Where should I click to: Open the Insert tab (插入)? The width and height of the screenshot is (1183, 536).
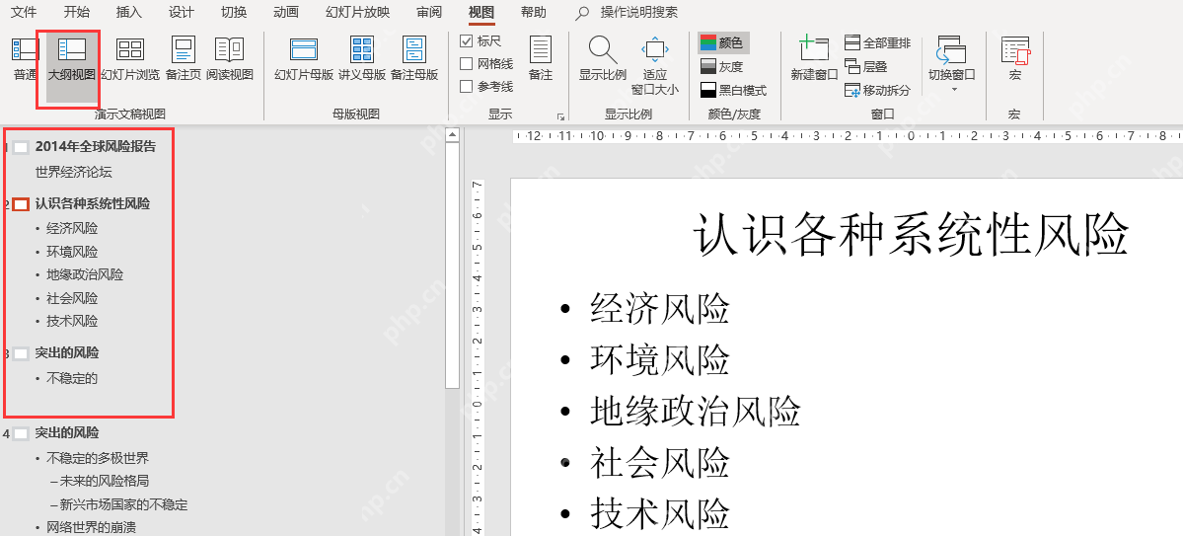point(129,12)
